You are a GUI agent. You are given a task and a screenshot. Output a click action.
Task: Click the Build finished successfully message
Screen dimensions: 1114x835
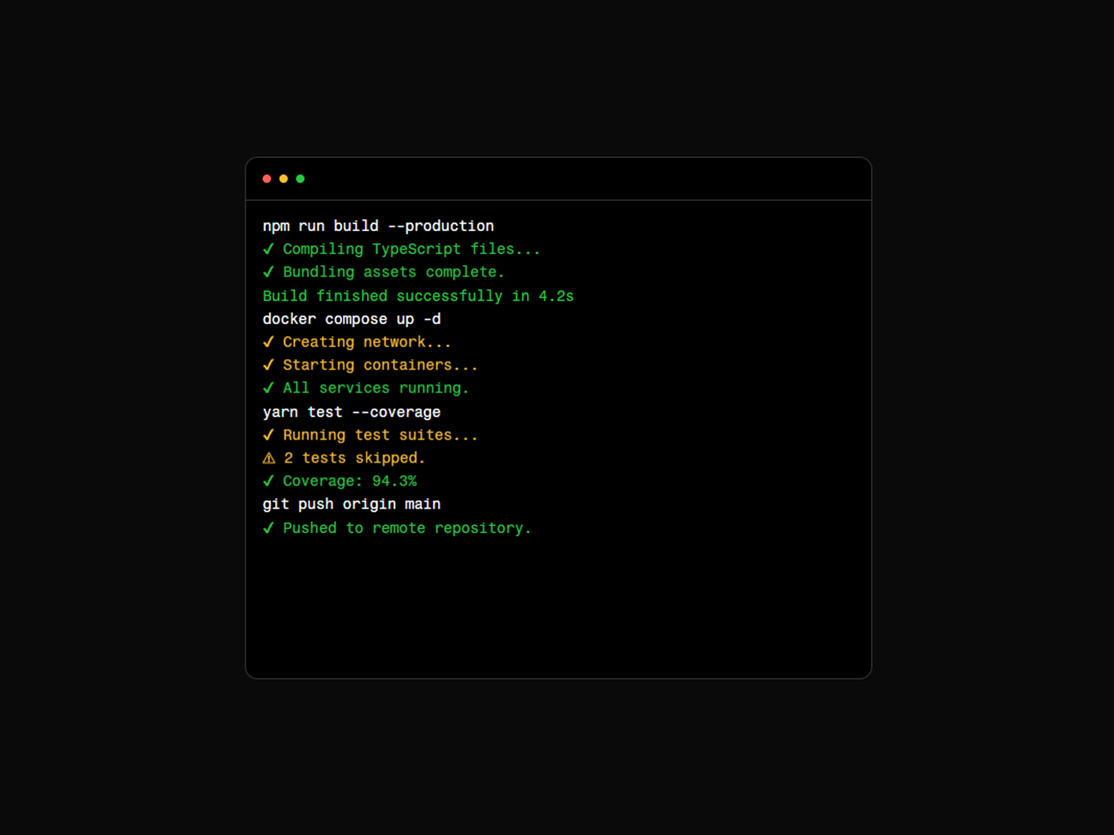click(418, 295)
